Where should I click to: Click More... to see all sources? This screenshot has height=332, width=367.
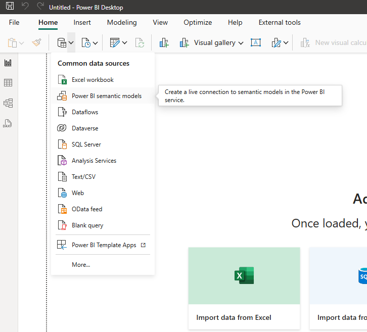pos(103,265)
